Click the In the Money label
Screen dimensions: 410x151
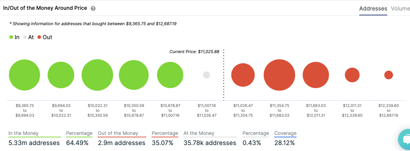tap(23, 133)
